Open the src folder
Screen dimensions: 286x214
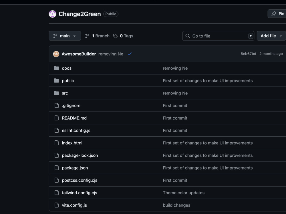click(x=65, y=93)
